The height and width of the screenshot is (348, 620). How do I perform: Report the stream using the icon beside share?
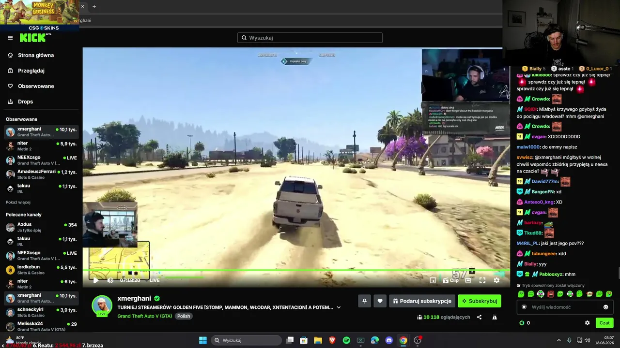click(495, 317)
